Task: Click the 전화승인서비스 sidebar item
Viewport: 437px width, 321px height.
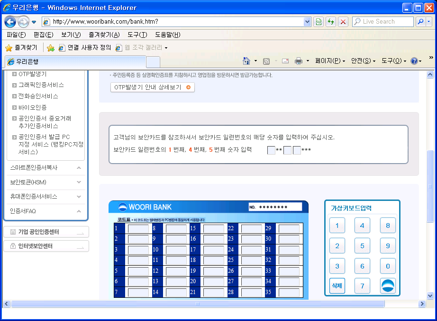Action: tap(38, 96)
